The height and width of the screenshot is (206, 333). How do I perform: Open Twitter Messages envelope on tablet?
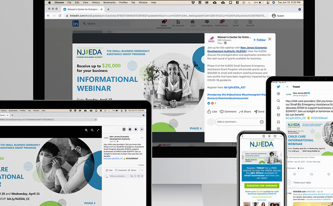click(278, 115)
